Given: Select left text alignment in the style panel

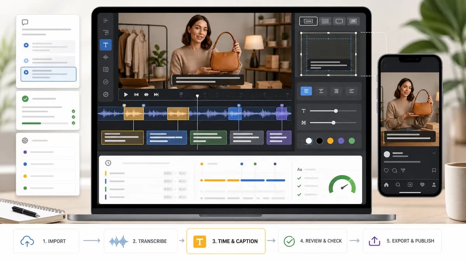Looking at the screenshot, I should click(306, 91).
